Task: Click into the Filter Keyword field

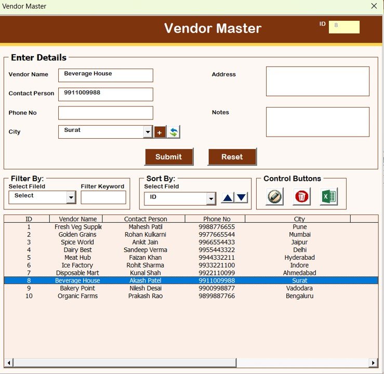Action: (x=103, y=197)
